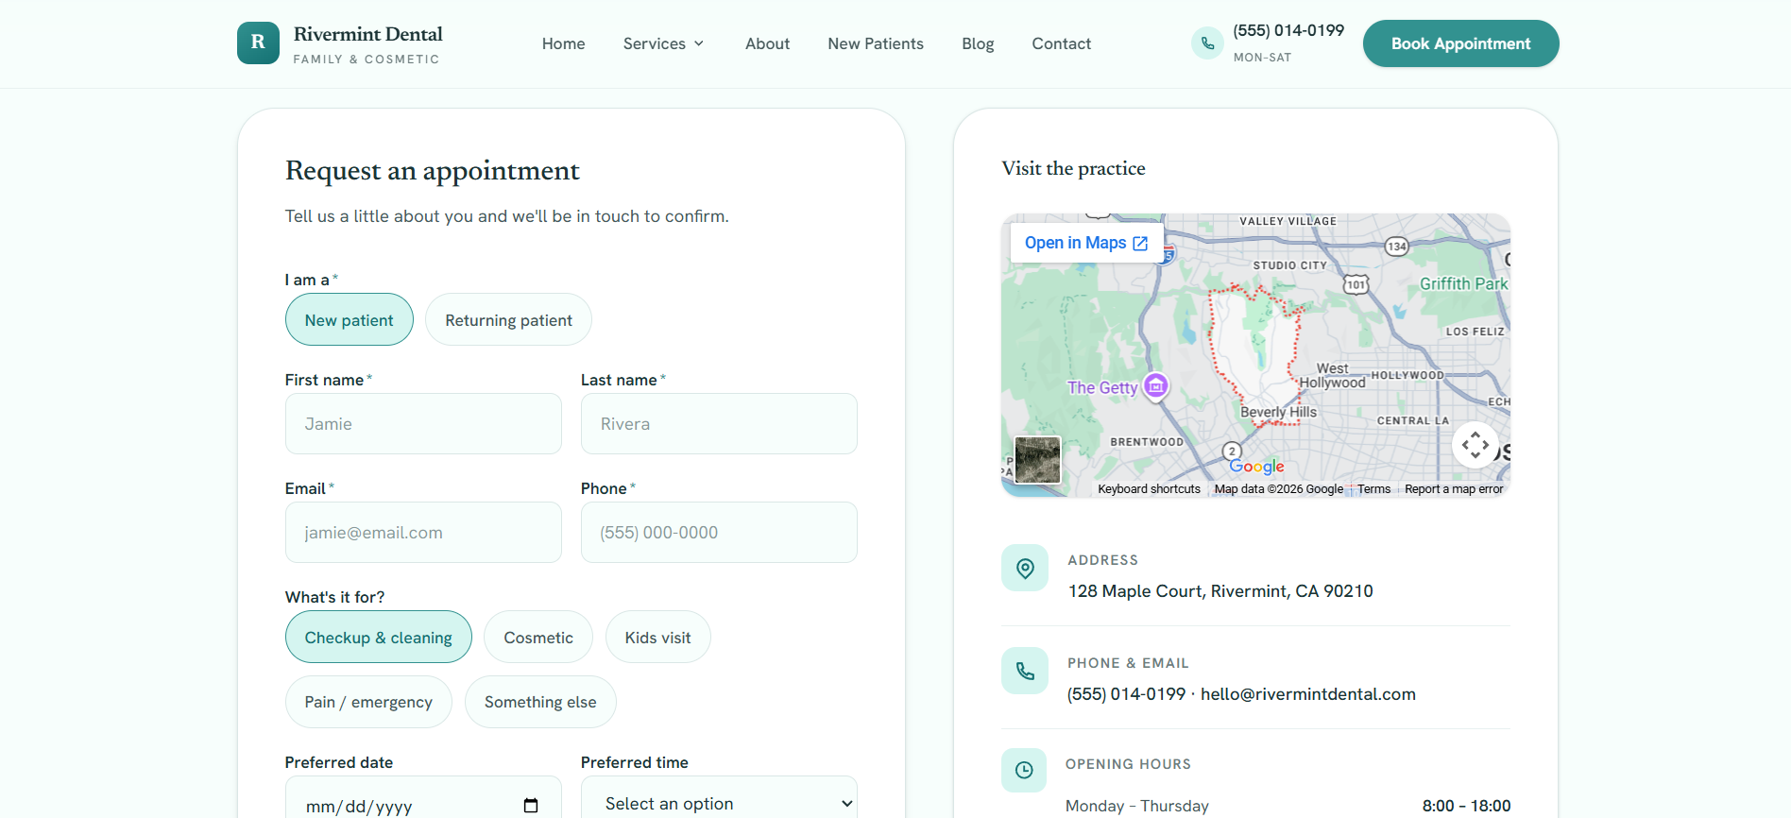Open the Blog menu item
Image resolution: width=1791 pixels, height=818 pixels.
tap(978, 43)
